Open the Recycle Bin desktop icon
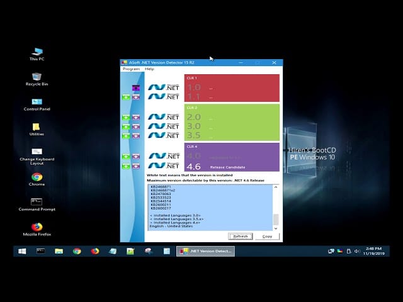This screenshot has width=403, height=302. (x=37, y=79)
